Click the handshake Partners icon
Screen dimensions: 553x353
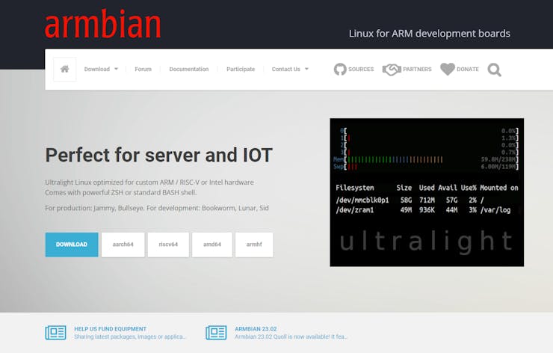pyautogui.click(x=392, y=70)
